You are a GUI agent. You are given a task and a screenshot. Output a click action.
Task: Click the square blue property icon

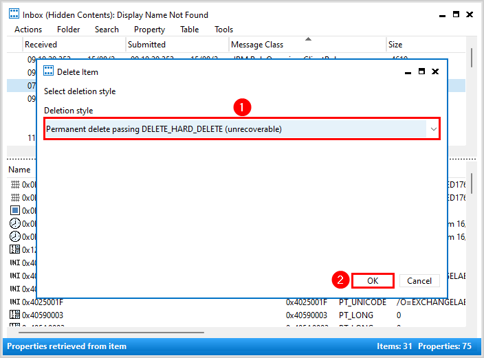[15, 210]
